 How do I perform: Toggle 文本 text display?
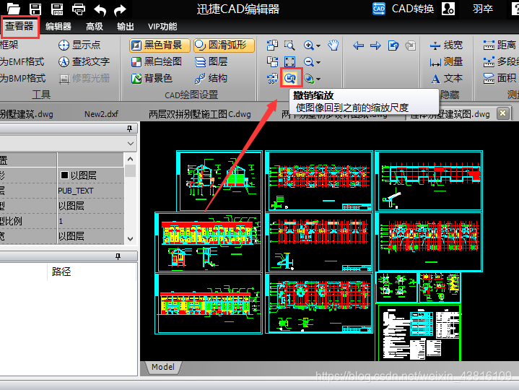pyautogui.click(x=446, y=79)
